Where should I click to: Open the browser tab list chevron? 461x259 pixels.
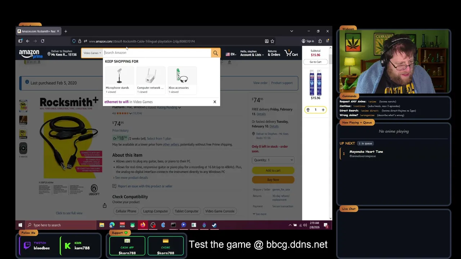292,31
